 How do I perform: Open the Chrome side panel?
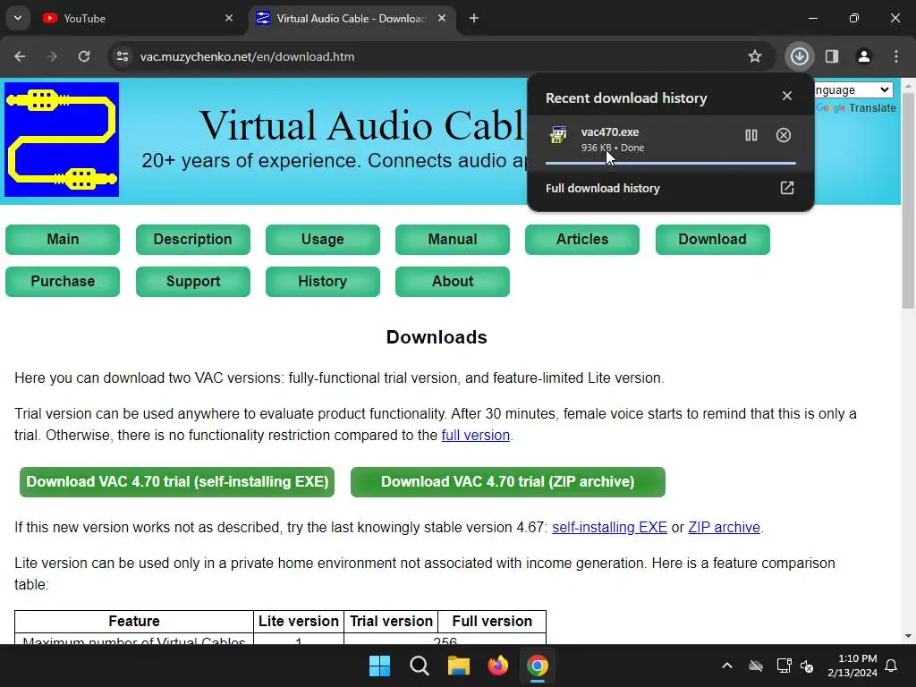(x=832, y=56)
